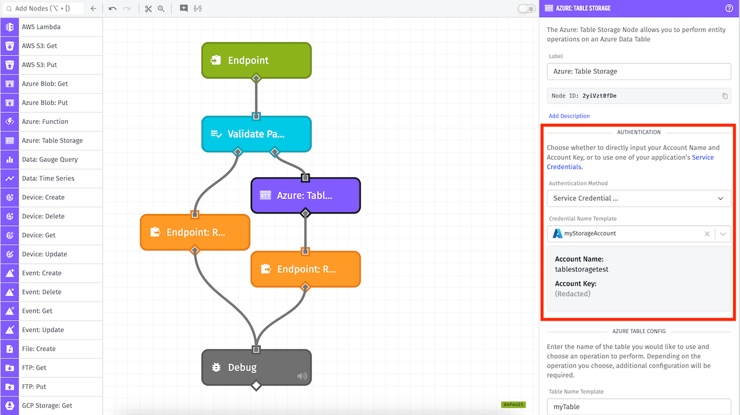Click the Node ID value 2yiVzt0fDe
Viewport: 740px width, 415px height.
point(599,96)
